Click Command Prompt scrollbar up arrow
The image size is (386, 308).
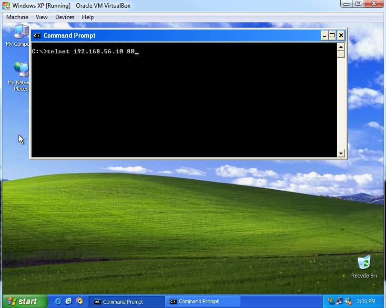[x=341, y=47]
